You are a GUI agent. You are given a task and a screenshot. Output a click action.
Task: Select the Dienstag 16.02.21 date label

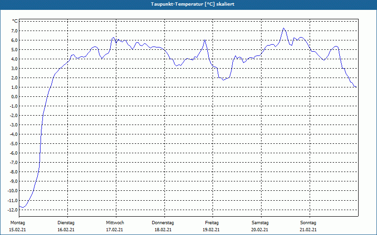tap(66, 226)
